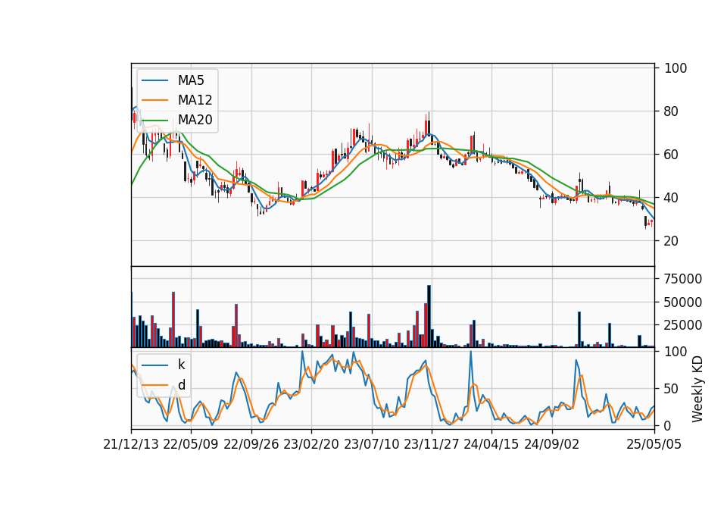This screenshot has width=727, height=523.
Task: Click the volume axis value 75000
Action: (x=683, y=279)
